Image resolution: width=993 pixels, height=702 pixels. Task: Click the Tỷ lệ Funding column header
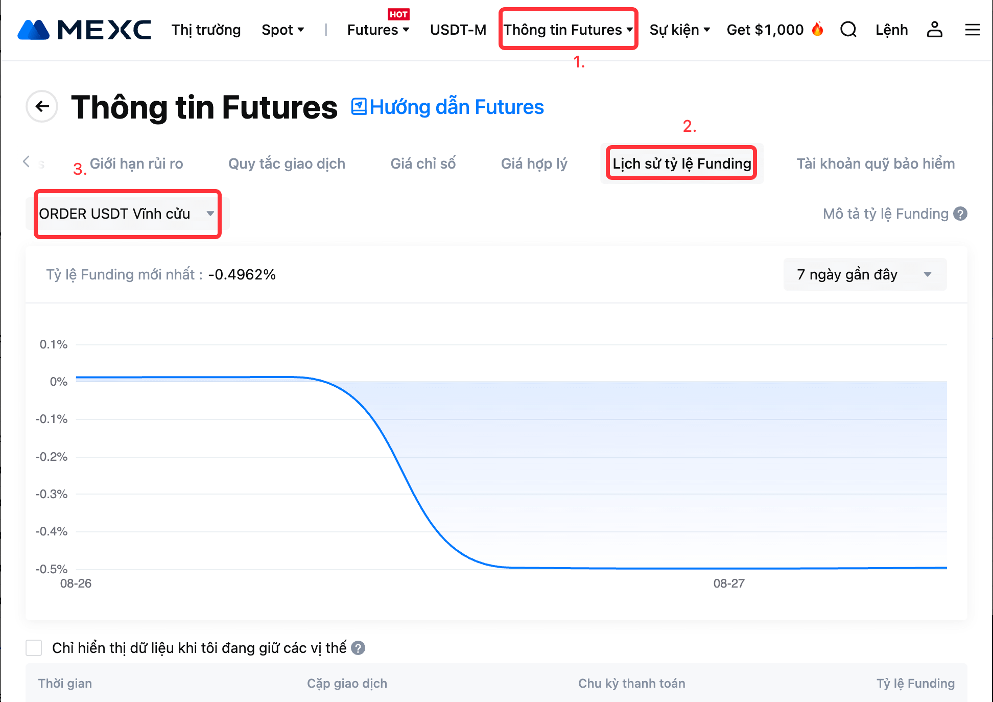pyautogui.click(x=915, y=683)
